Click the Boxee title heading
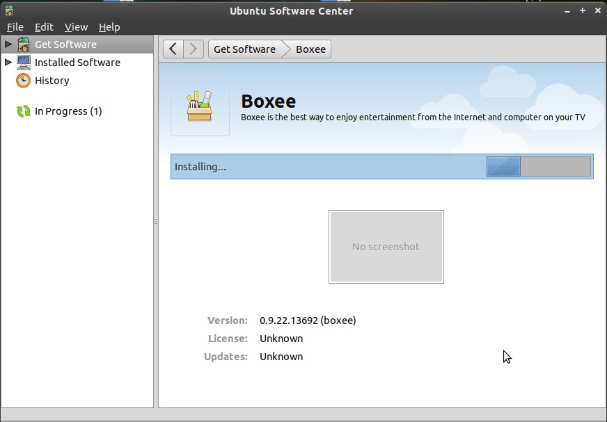 [268, 102]
